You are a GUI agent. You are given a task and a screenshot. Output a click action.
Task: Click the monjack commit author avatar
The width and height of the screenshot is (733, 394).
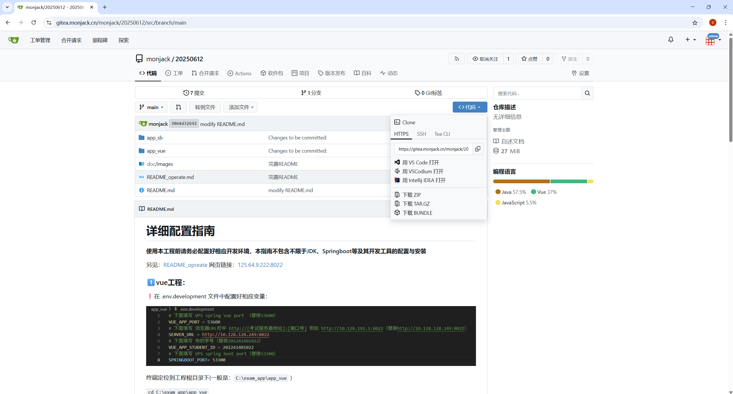pyautogui.click(x=143, y=124)
